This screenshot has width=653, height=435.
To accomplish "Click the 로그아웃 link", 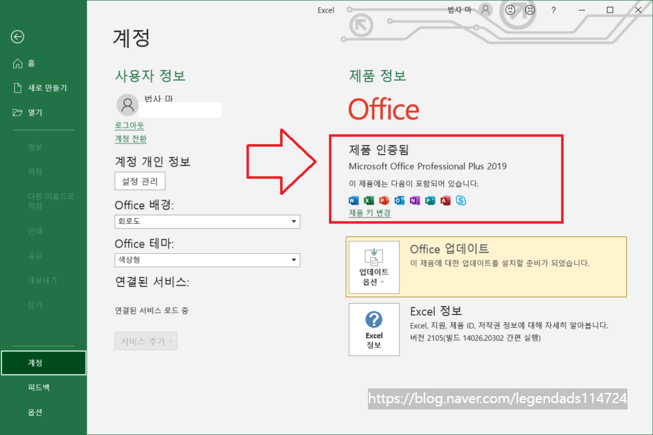I will (129, 126).
